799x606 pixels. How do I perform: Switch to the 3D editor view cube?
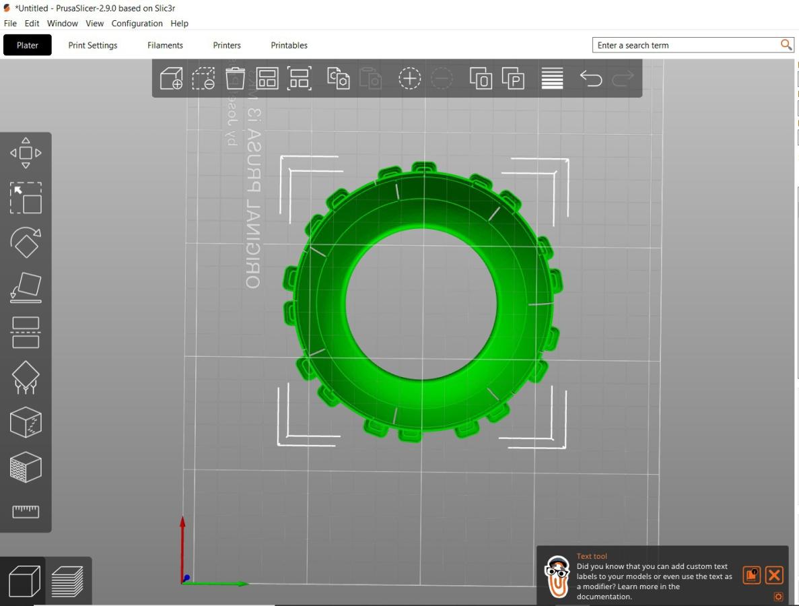point(24,581)
